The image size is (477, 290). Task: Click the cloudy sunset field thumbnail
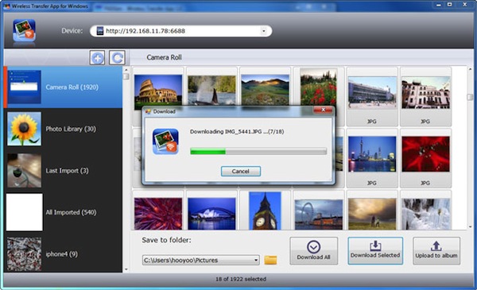pyautogui.click(x=372, y=214)
